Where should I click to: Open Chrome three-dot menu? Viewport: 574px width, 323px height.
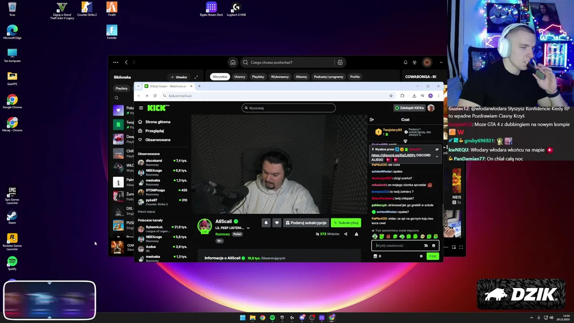pos(438,96)
